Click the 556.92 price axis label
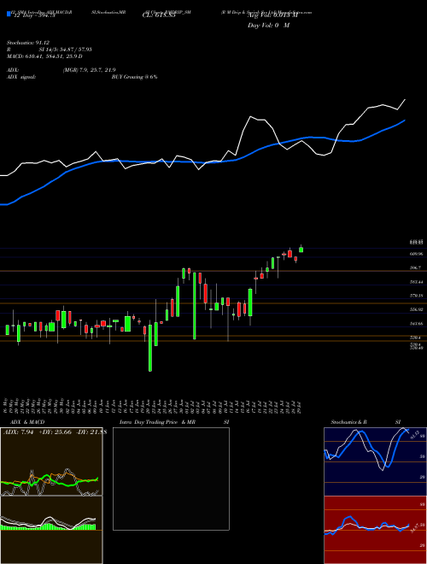This screenshot has width=427, height=564. pyautogui.click(x=416, y=309)
